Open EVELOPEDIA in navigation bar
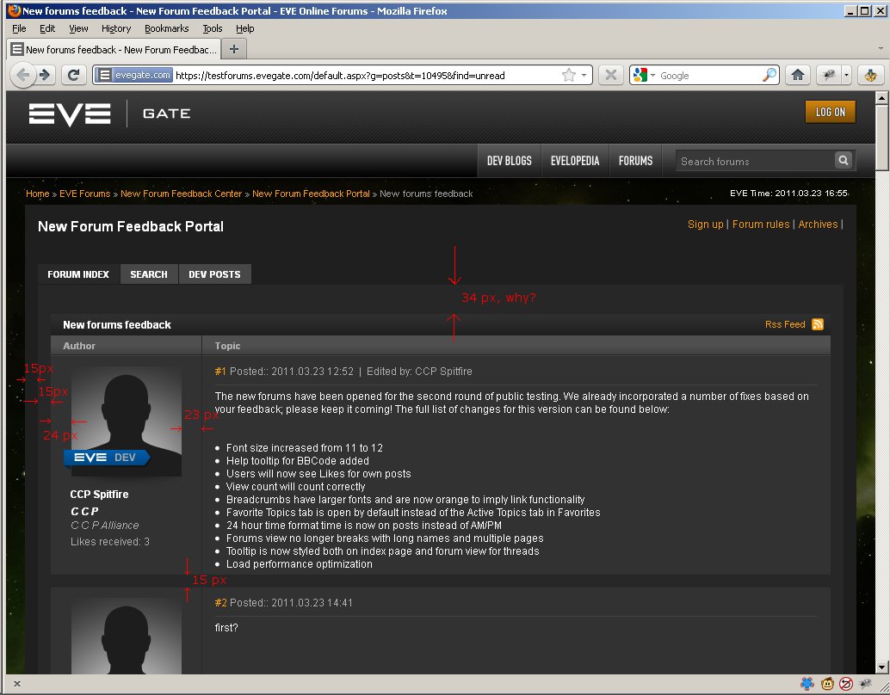Screen dimensions: 890x695 click(x=575, y=161)
